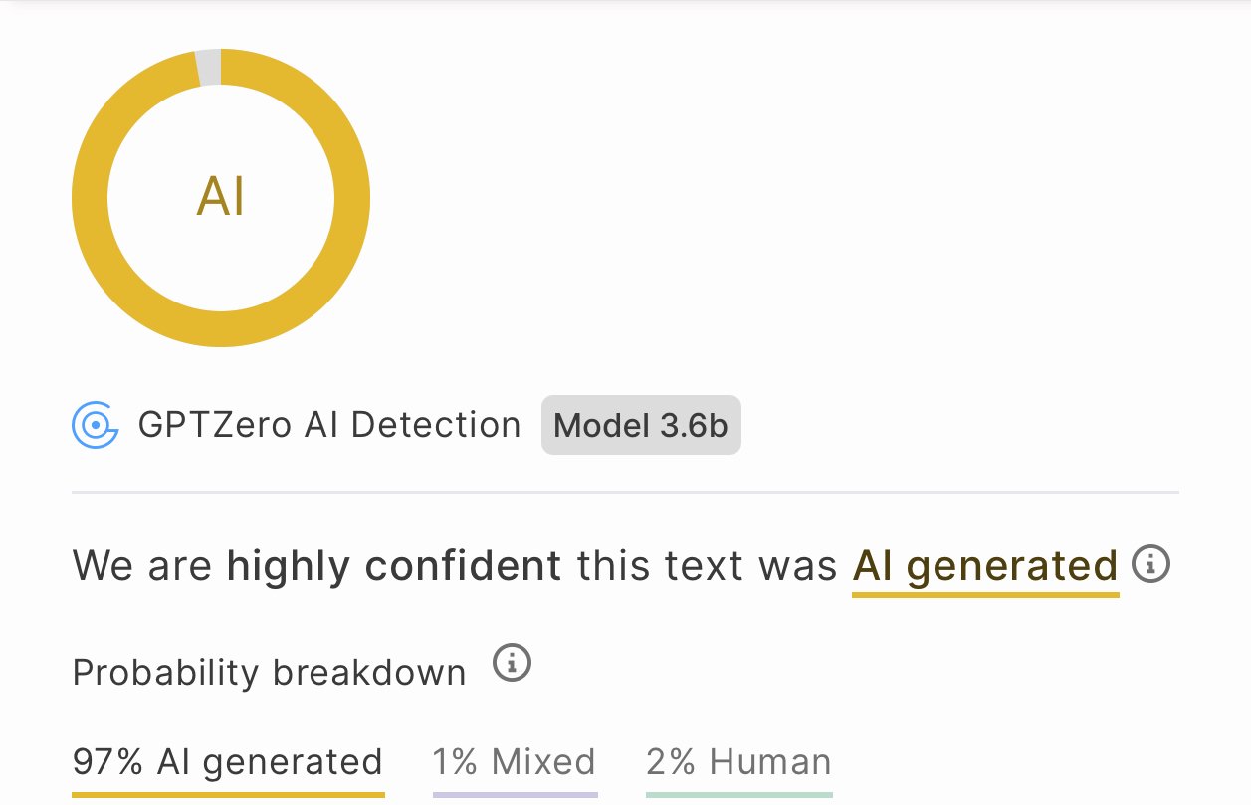This screenshot has width=1251, height=805.
Task: Select the 97% AI generated tab
Action: [x=228, y=763]
